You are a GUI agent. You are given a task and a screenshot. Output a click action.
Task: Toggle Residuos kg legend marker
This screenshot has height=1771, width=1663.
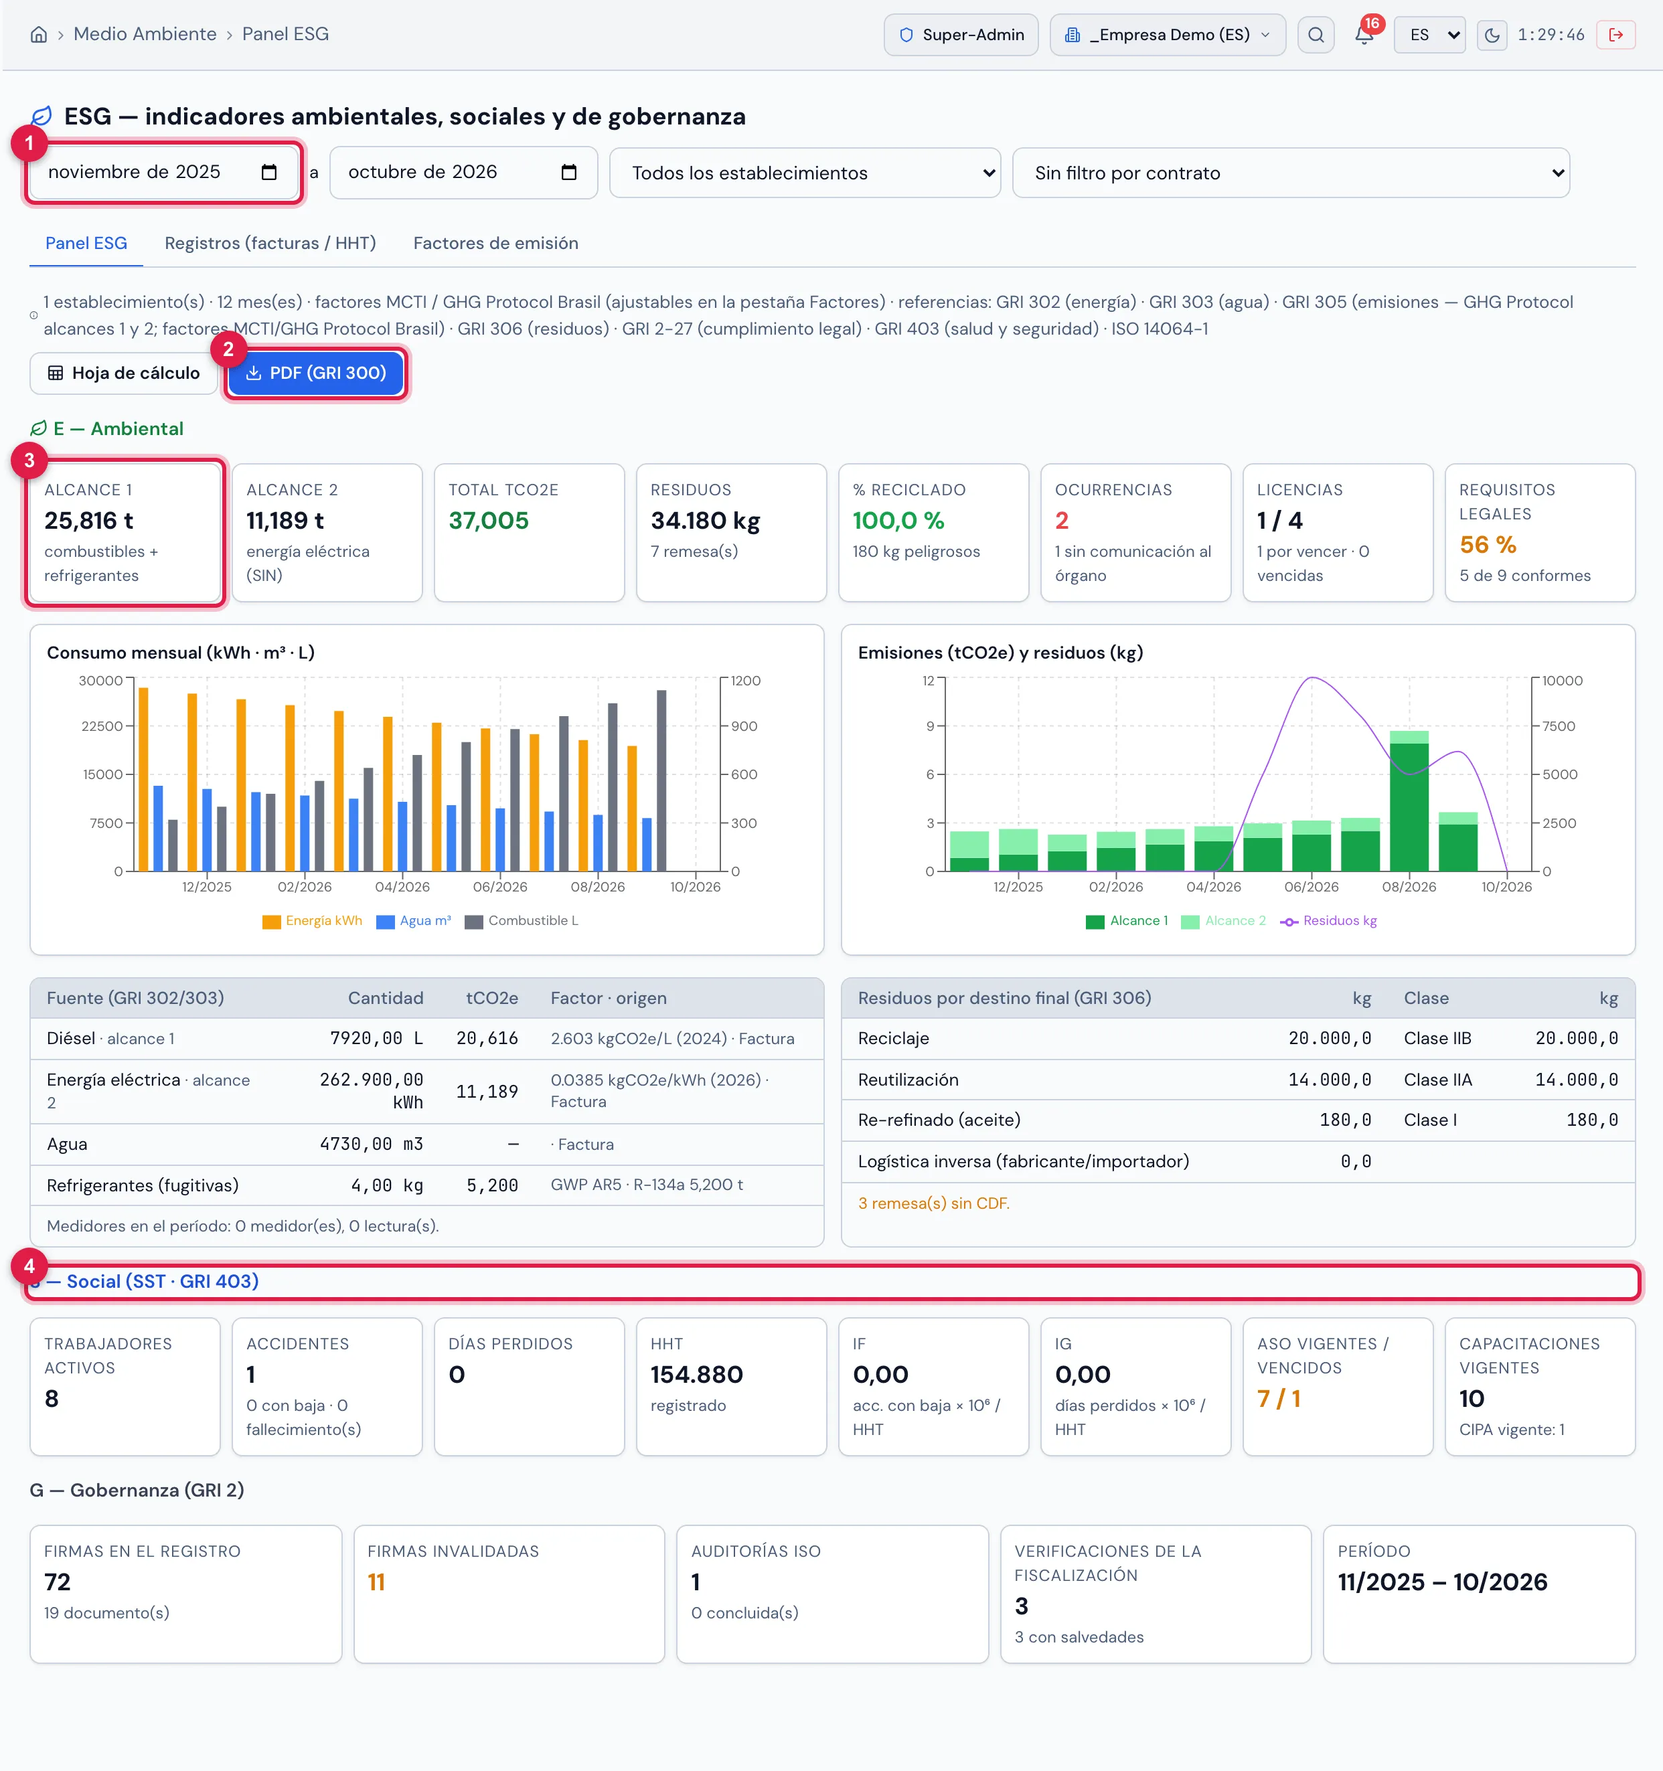pyautogui.click(x=1289, y=921)
